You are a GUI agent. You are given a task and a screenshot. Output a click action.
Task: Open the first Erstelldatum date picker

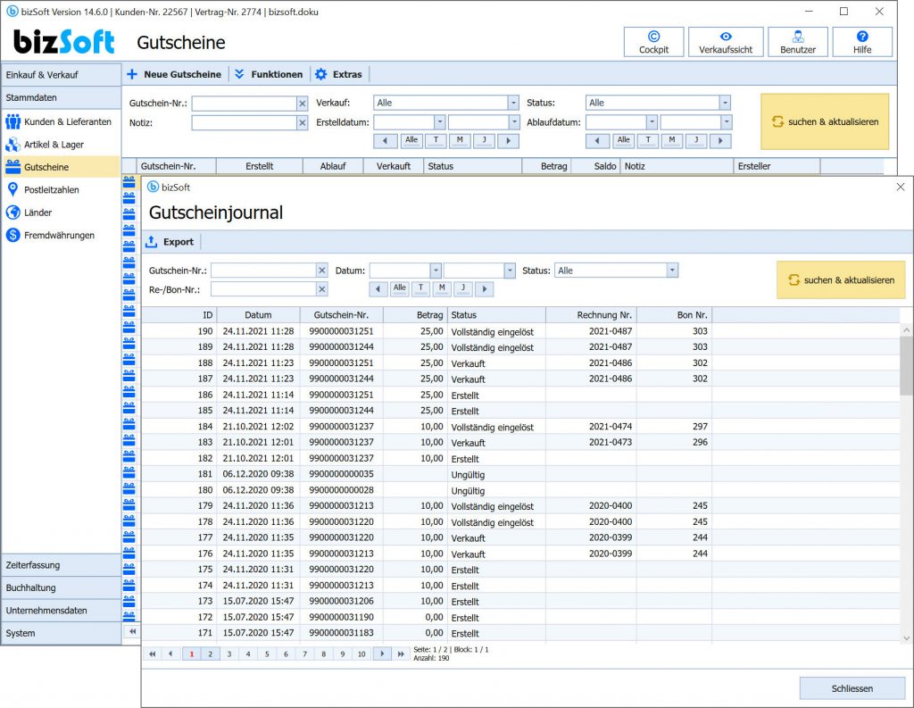tap(439, 122)
